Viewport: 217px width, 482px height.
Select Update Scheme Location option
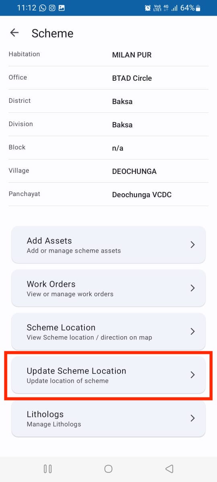coord(108,375)
